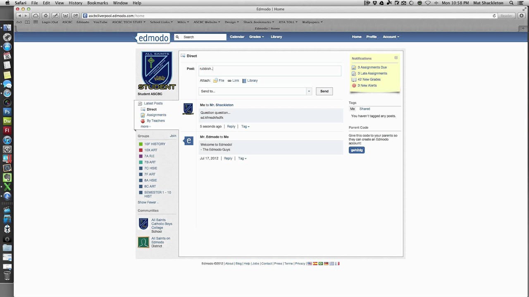Click the search magnifier icon in Edmodo header
The width and height of the screenshot is (529, 297).
click(x=178, y=37)
